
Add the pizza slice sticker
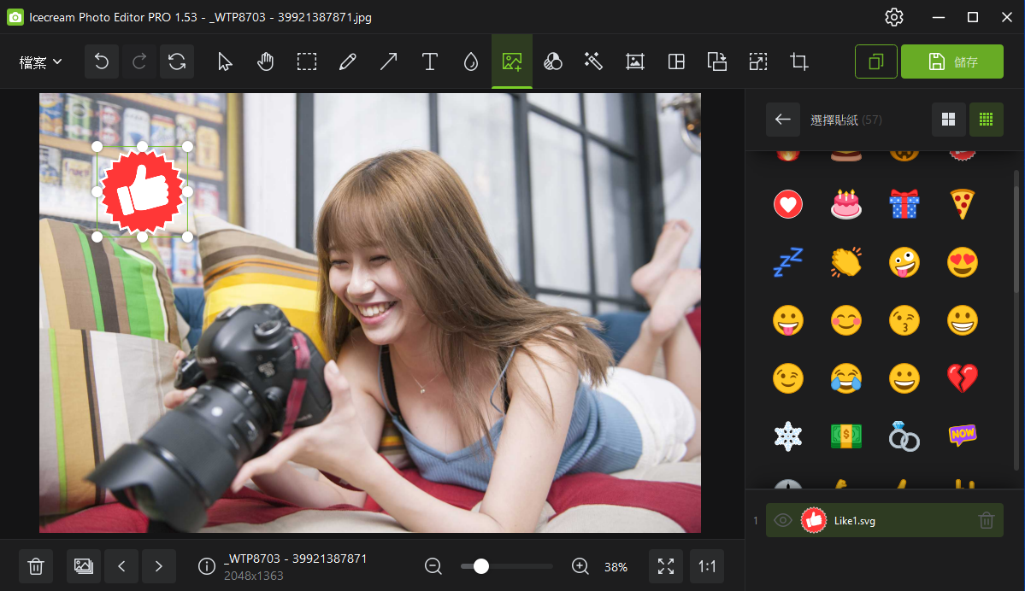(962, 204)
